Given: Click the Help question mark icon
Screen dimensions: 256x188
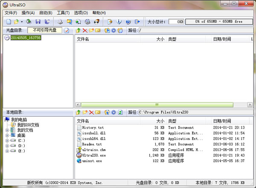Looking at the screenshot, I should [x=128, y=21].
